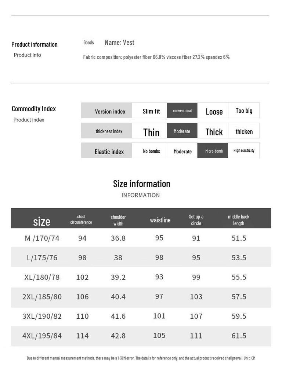Image resolution: width=282 pixels, height=376 pixels.
Task: Click the Fabric composition text line
Action: [156, 57]
